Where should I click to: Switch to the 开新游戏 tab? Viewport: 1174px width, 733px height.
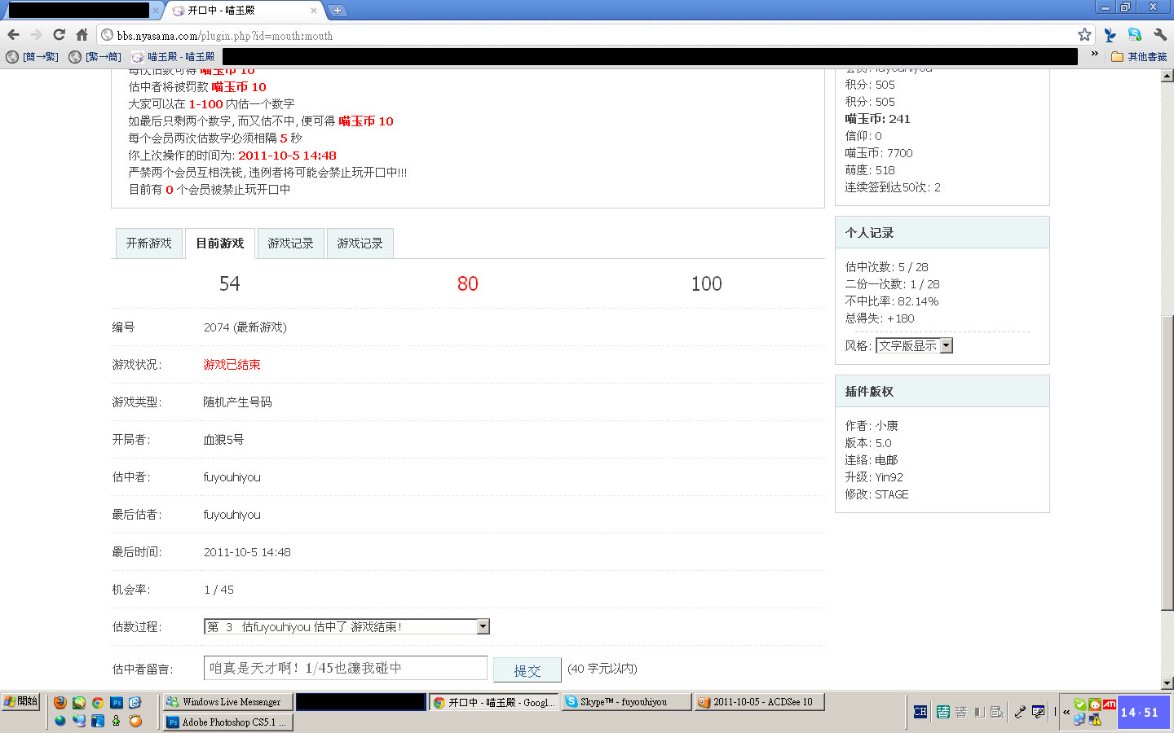[148, 244]
